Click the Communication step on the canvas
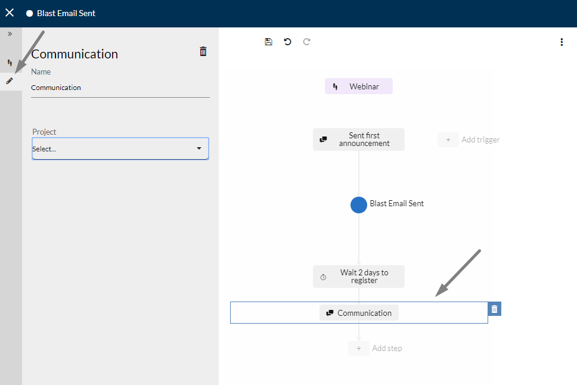 click(359, 313)
